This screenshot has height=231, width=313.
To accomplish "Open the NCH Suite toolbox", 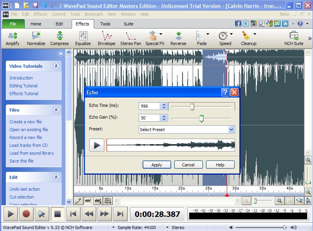I will (294, 38).
